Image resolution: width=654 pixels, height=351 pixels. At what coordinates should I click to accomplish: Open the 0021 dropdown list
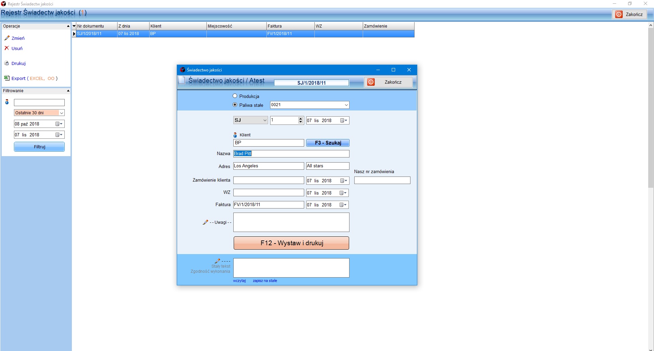[x=346, y=105]
